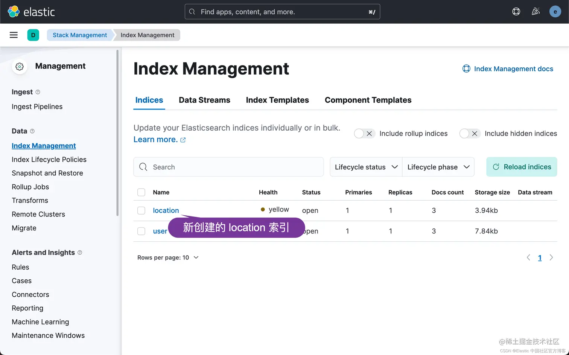
Task: Click the Management gear icon
Action: 20,67
